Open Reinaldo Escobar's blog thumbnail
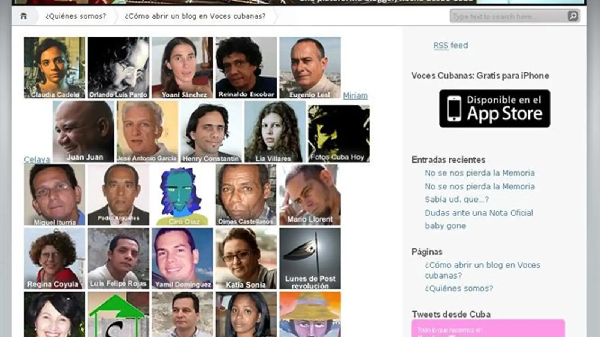 click(x=246, y=67)
